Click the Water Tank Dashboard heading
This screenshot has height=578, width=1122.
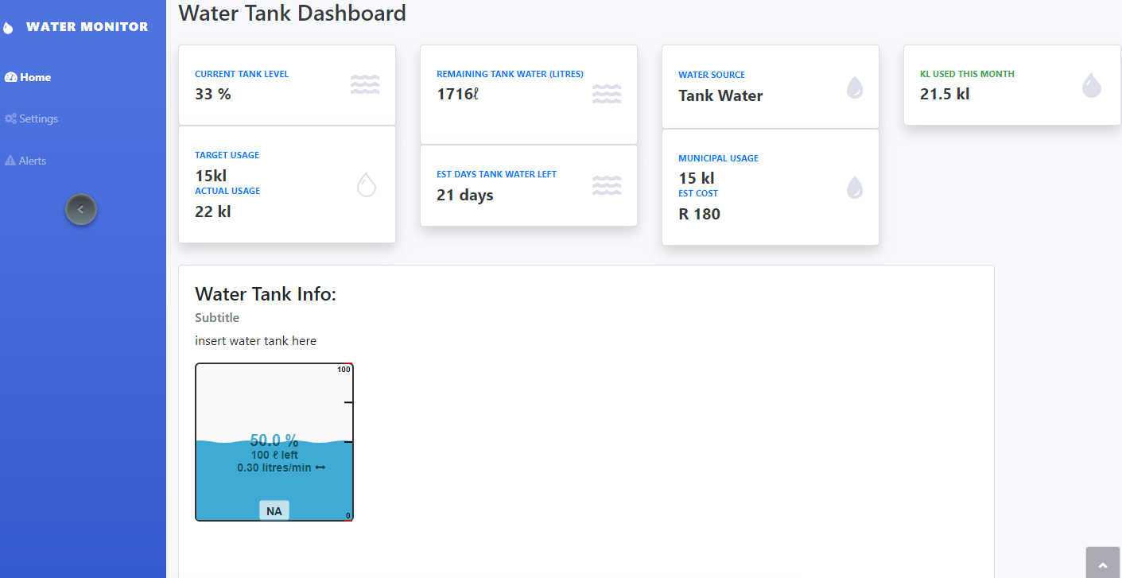coord(292,14)
